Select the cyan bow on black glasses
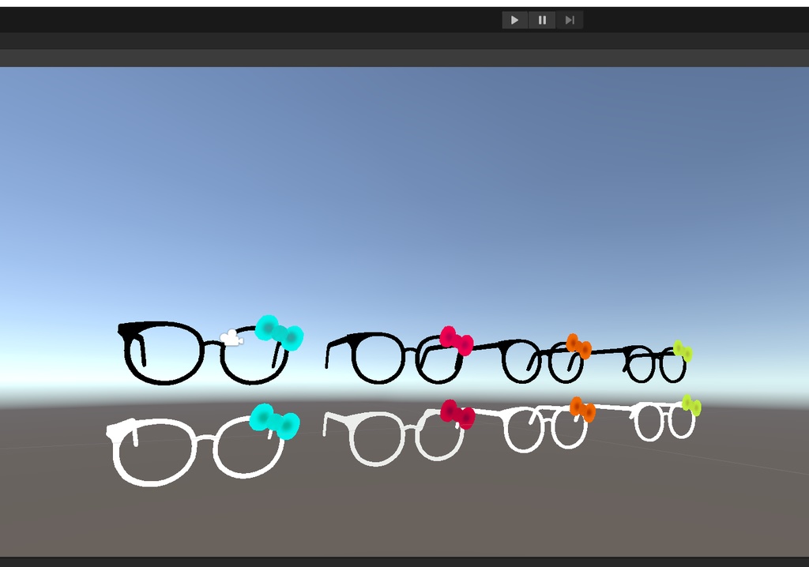The width and height of the screenshot is (809, 567). pyautogui.click(x=279, y=332)
